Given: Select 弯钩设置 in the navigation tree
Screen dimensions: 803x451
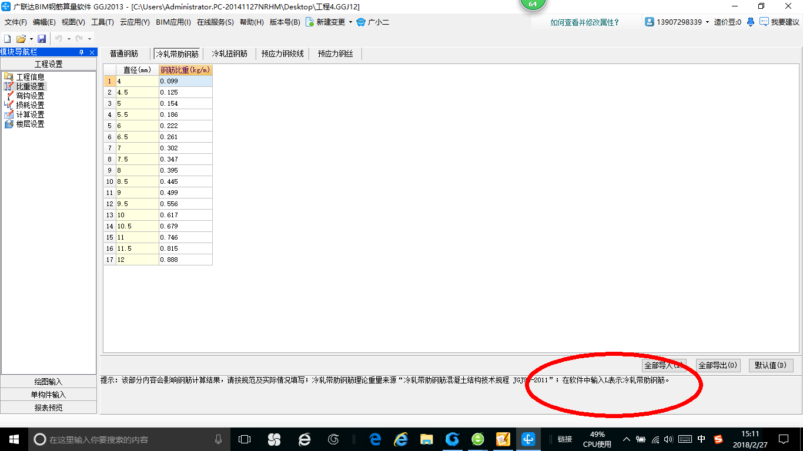Looking at the screenshot, I should (30, 96).
